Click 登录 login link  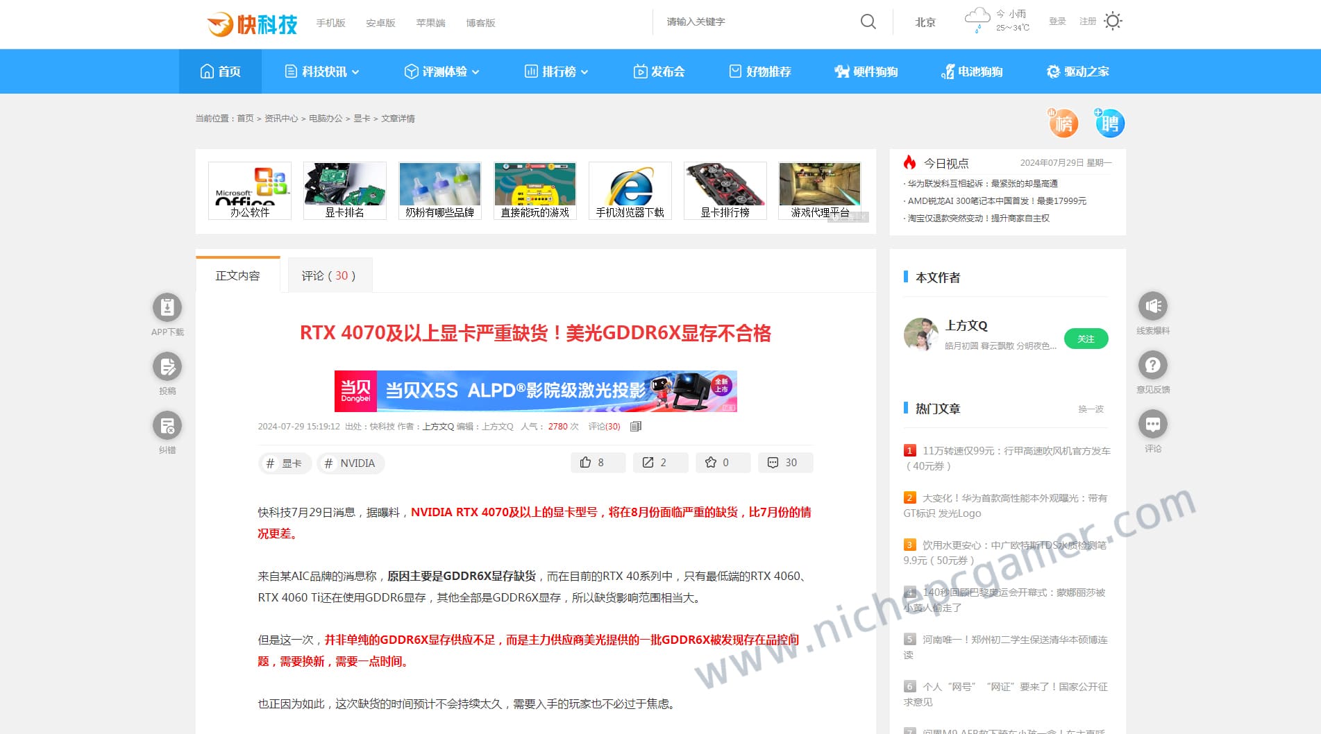pos(1057,22)
